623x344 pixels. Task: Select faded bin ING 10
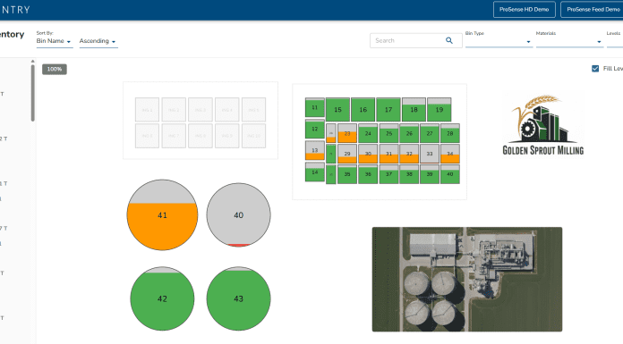(x=253, y=136)
